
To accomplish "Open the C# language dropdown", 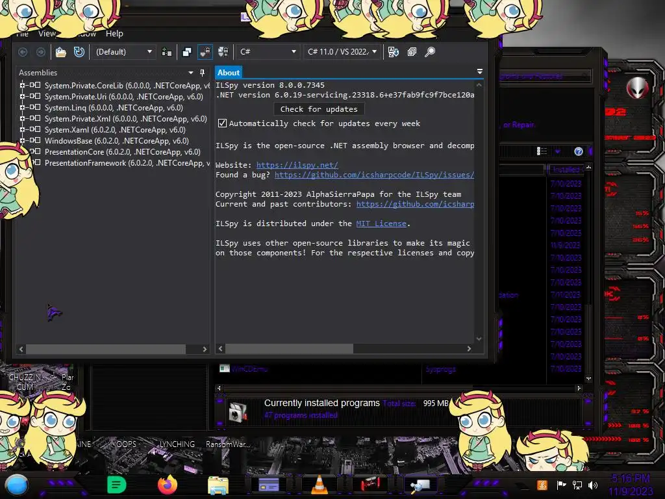I will coord(268,52).
